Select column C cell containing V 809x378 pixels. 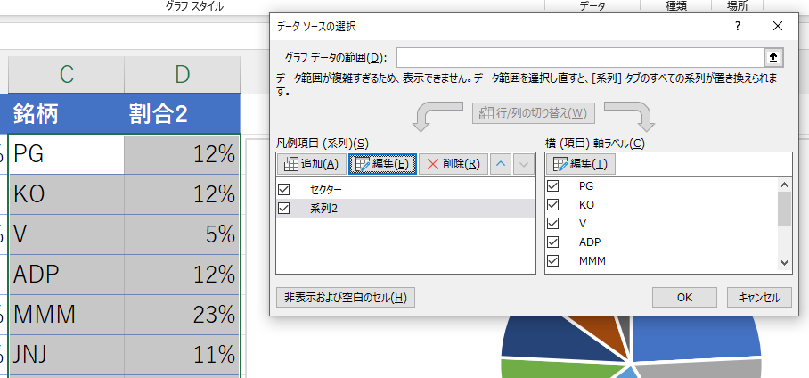(66, 234)
